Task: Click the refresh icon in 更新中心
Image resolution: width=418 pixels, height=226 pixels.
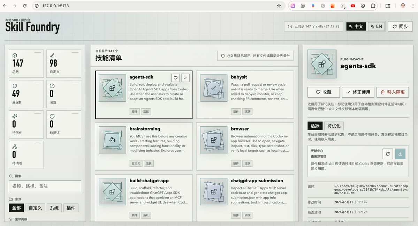Action: [x=388, y=154]
